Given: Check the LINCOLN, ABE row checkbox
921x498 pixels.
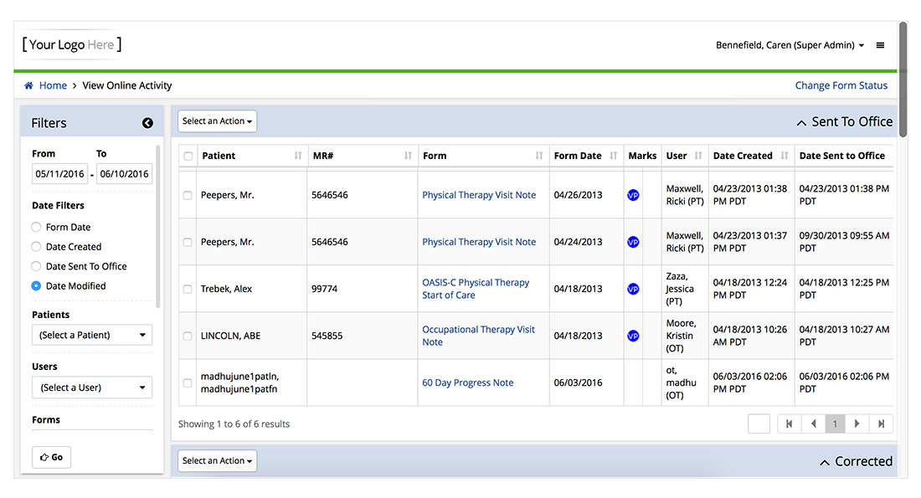Looking at the screenshot, I should [188, 336].
